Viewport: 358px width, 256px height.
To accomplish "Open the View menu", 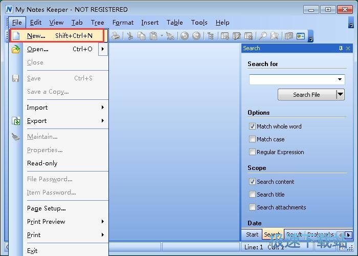I will 56,23.
